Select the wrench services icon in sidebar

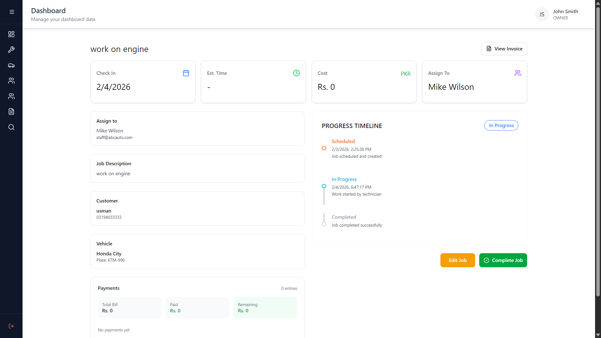[x=11, y=49]
